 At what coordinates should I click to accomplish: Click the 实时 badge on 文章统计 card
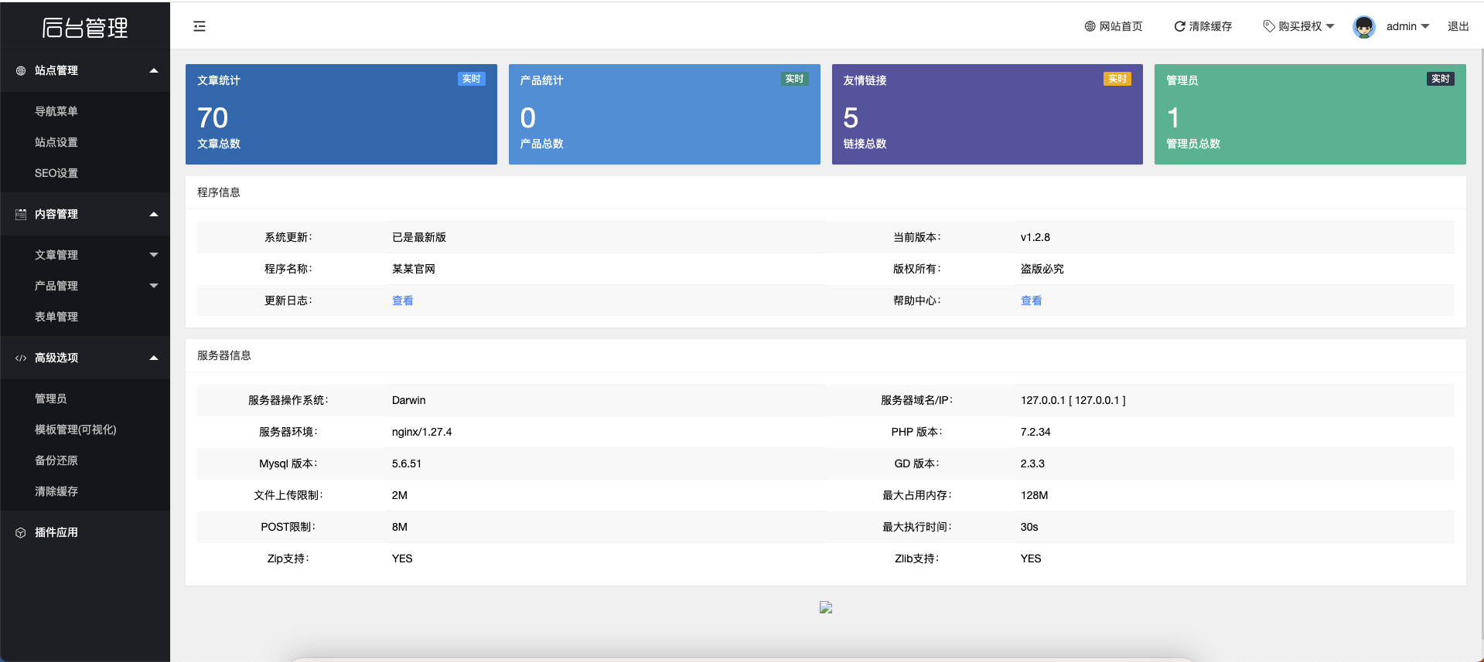point(471,79)
